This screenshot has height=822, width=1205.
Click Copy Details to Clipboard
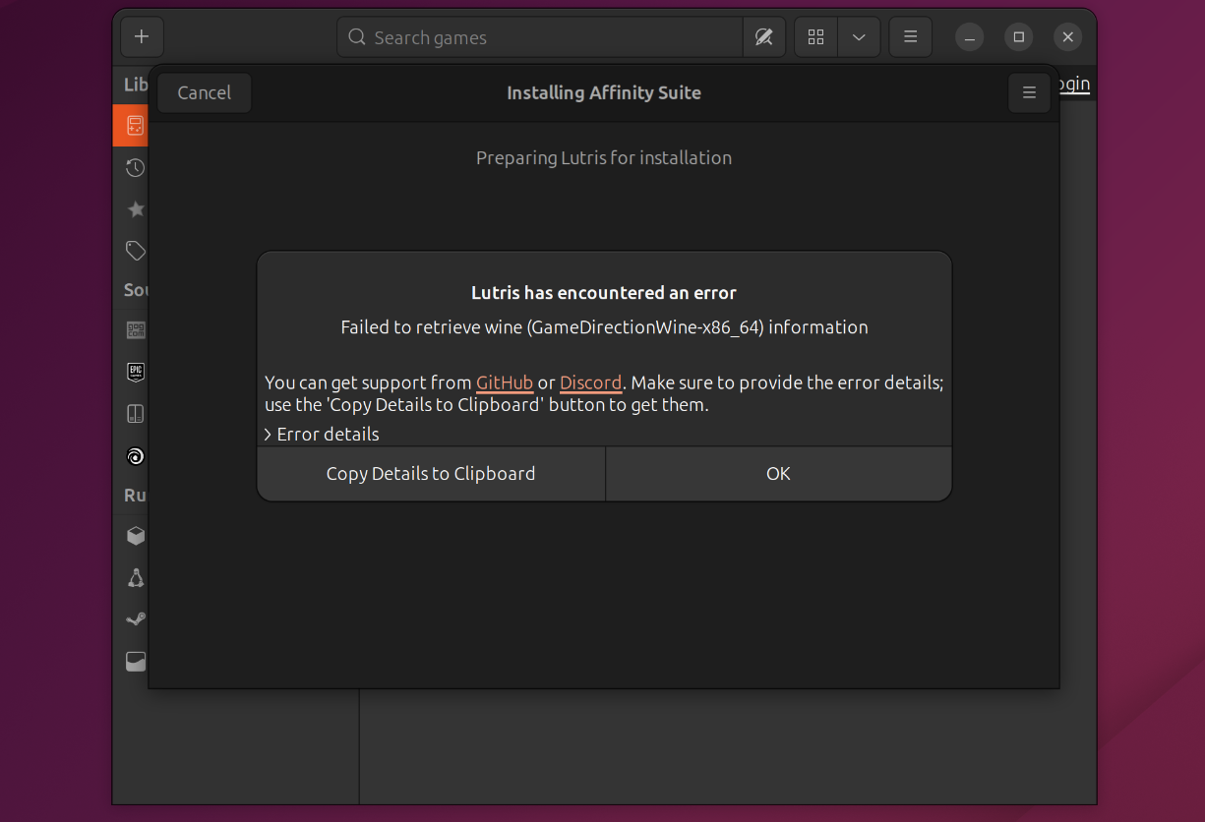[431, 473]
